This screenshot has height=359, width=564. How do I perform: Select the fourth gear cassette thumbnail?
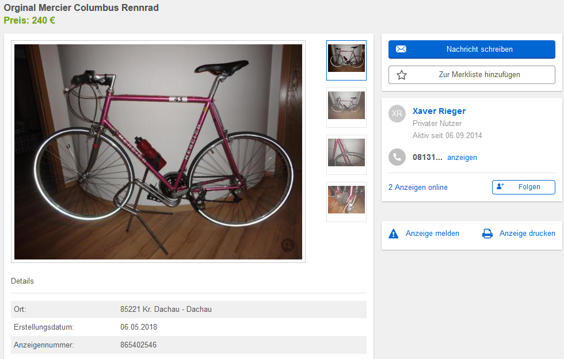click(346, 201)
